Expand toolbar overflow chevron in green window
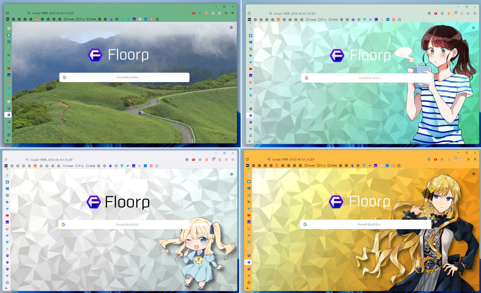Viewport: 481px width, 293px height. click(x=226, y=13)
